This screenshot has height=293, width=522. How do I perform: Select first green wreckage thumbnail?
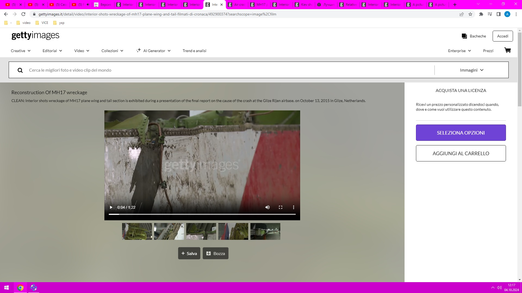click(137, 231)
